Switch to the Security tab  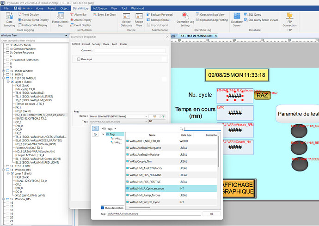point(96,44)
